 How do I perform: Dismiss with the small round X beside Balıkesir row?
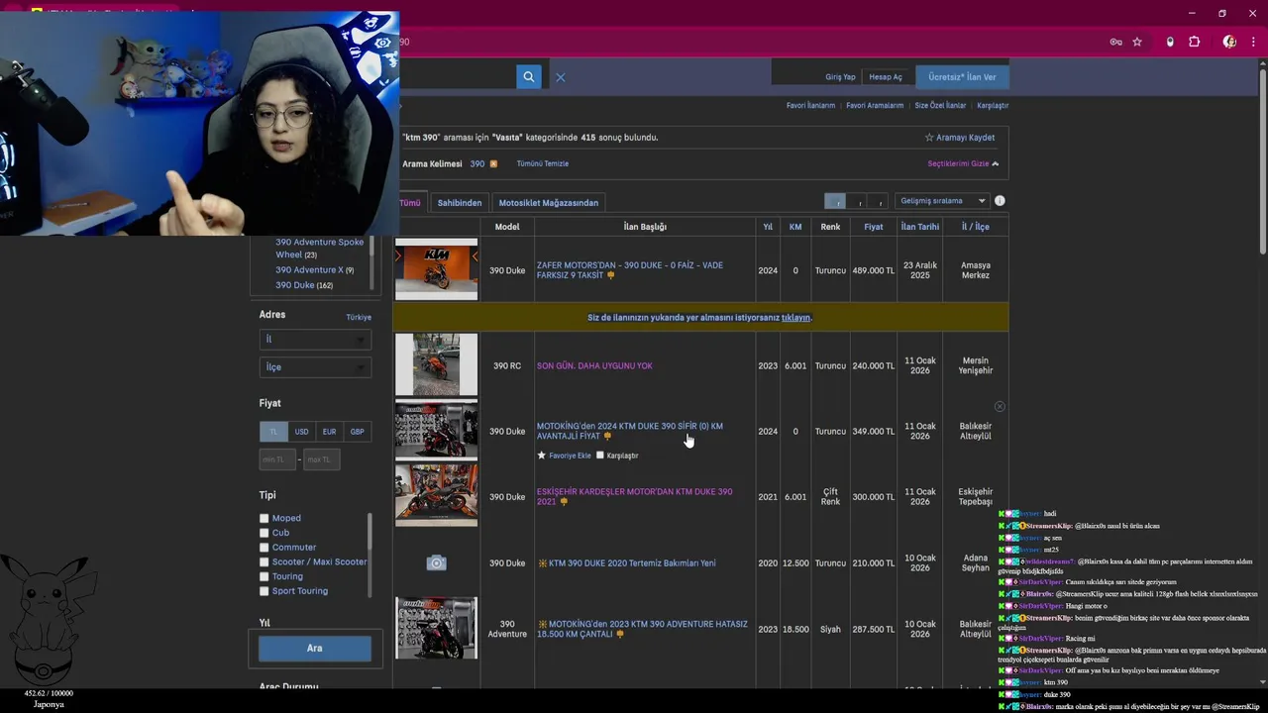pos(1000,407)
